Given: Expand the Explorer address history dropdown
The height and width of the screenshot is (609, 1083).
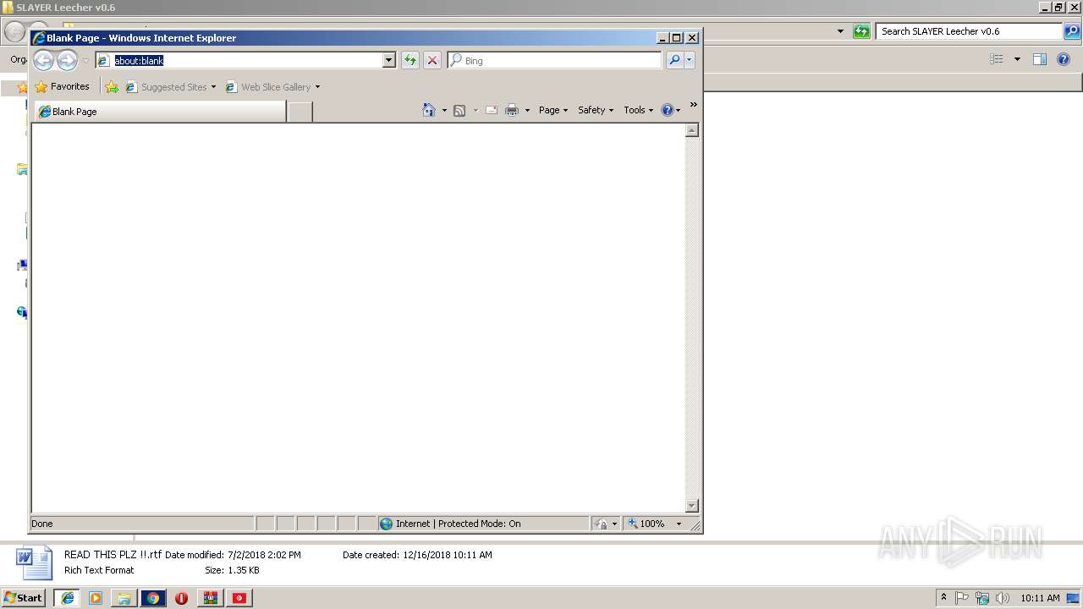Looking at the screenshot, I should pos(840,31).
